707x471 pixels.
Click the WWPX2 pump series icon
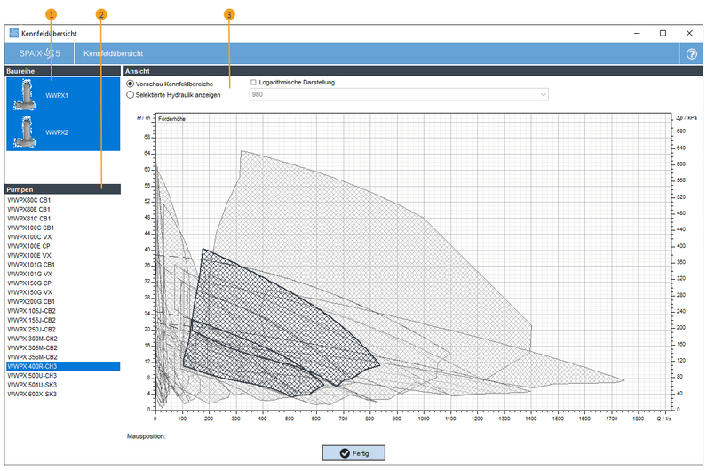23,131
